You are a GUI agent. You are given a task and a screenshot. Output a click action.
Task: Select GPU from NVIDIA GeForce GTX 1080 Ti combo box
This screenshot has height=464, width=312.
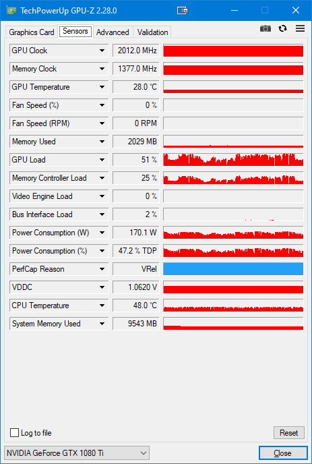(77, 453)
